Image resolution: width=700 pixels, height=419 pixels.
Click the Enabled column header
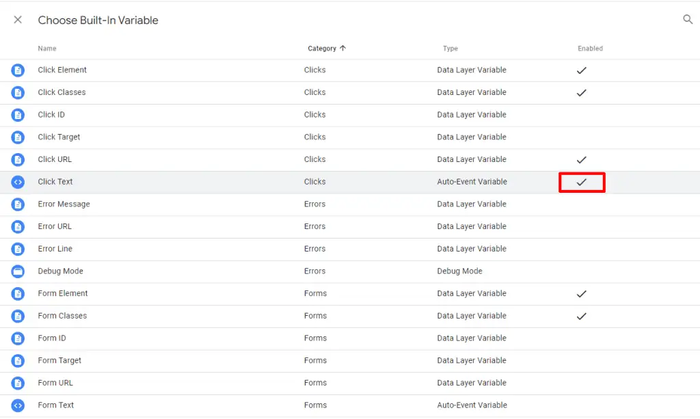pyautogui.click(x=590, y=49)
